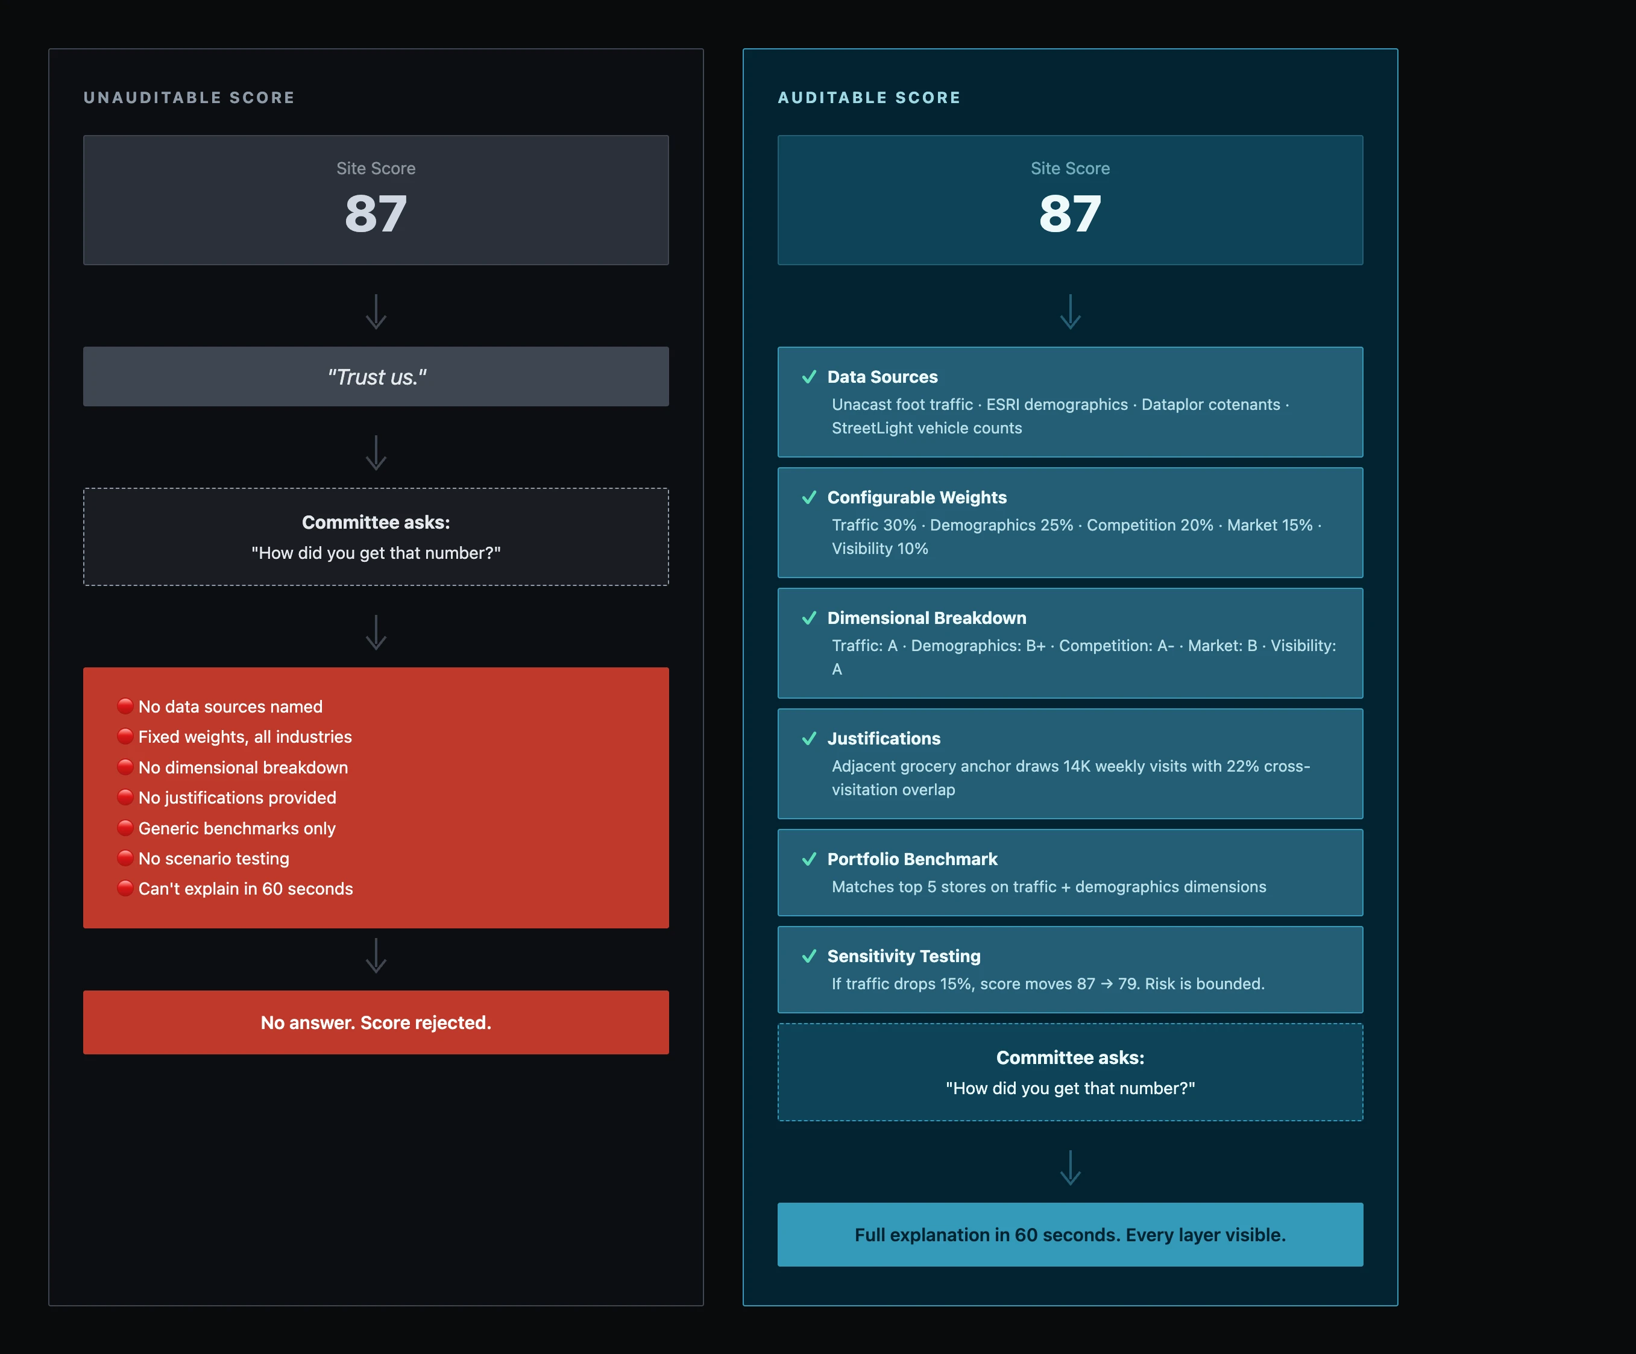
Task: Click the red dot beside 'No data sources named'
Action: click(125, 706)
